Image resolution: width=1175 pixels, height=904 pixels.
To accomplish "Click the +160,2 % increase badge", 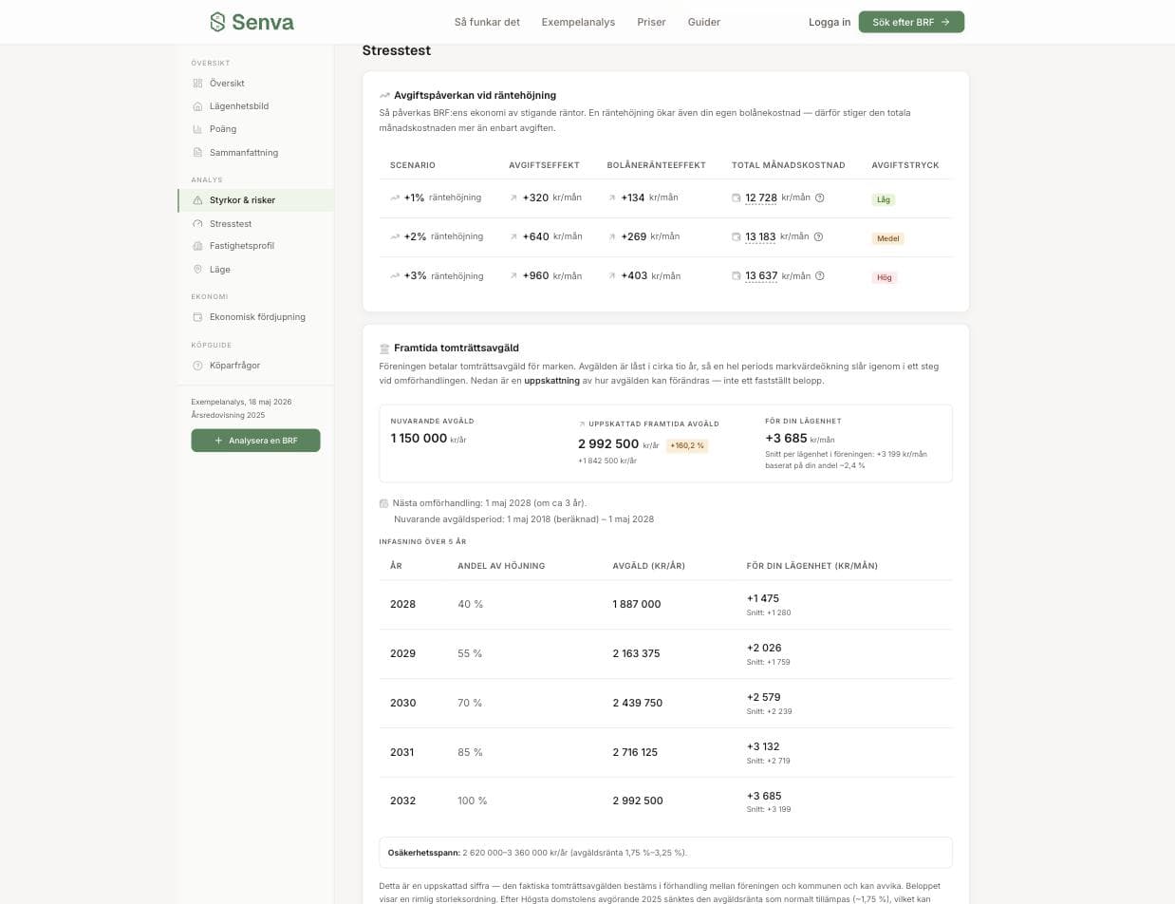I will coord(687,445).
